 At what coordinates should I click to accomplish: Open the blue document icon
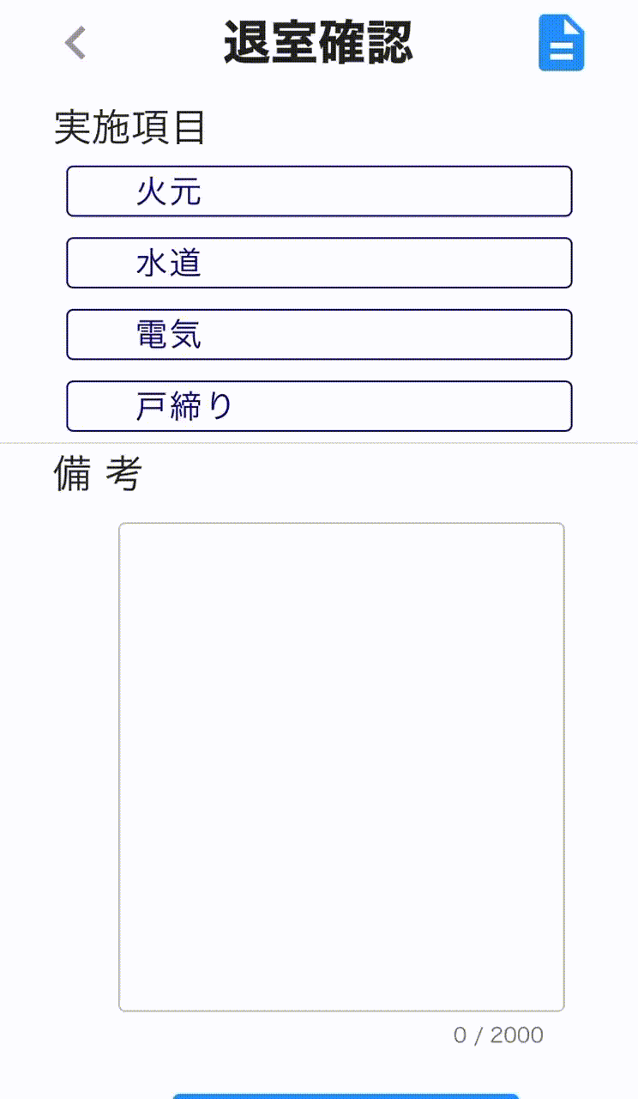coord(562,43)
